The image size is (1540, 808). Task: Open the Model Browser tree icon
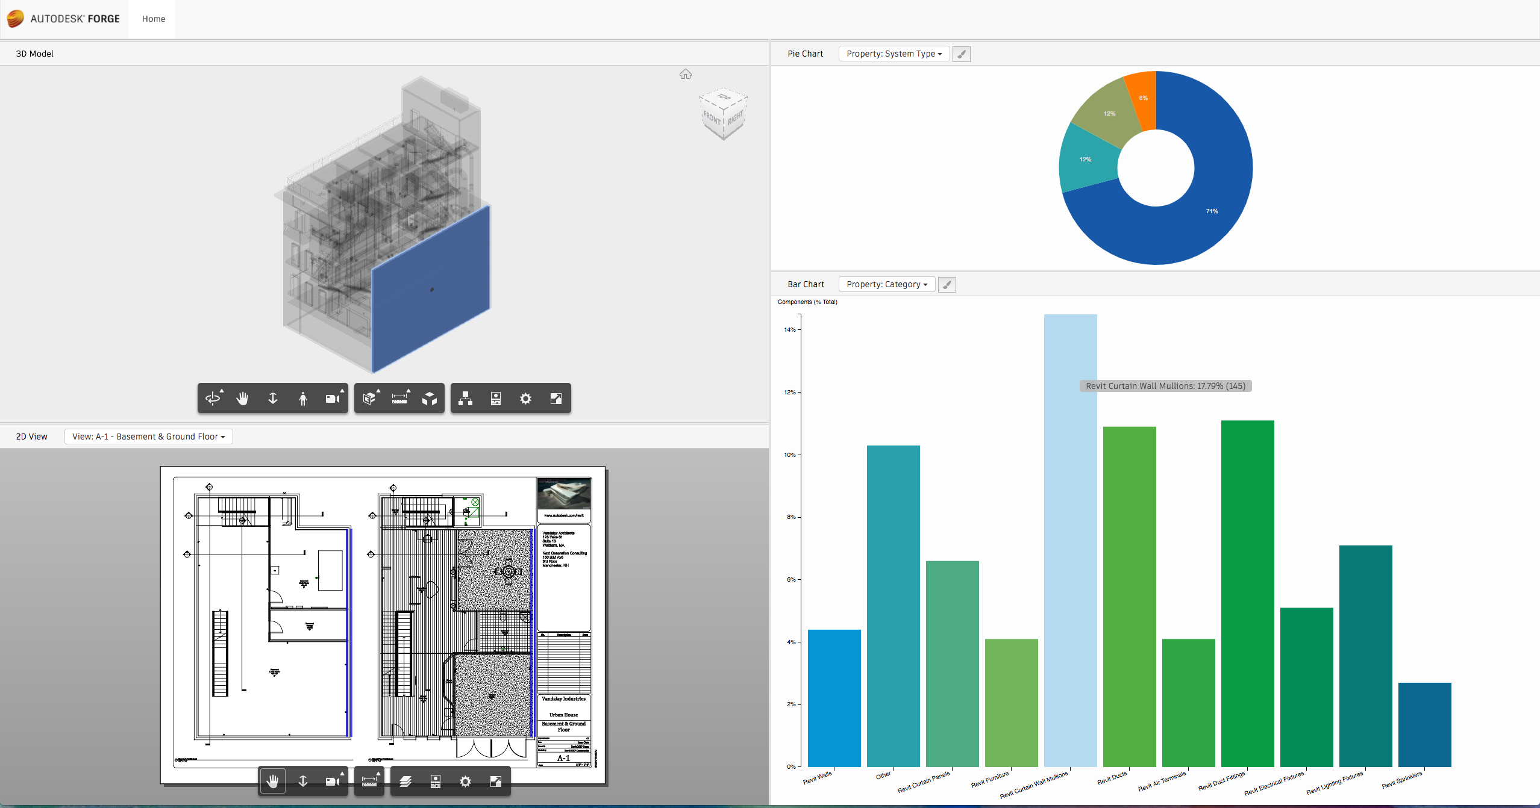click(465, 398)
